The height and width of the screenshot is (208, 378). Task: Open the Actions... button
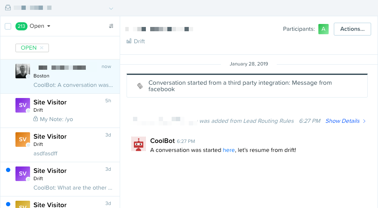(x=352, y=29)
